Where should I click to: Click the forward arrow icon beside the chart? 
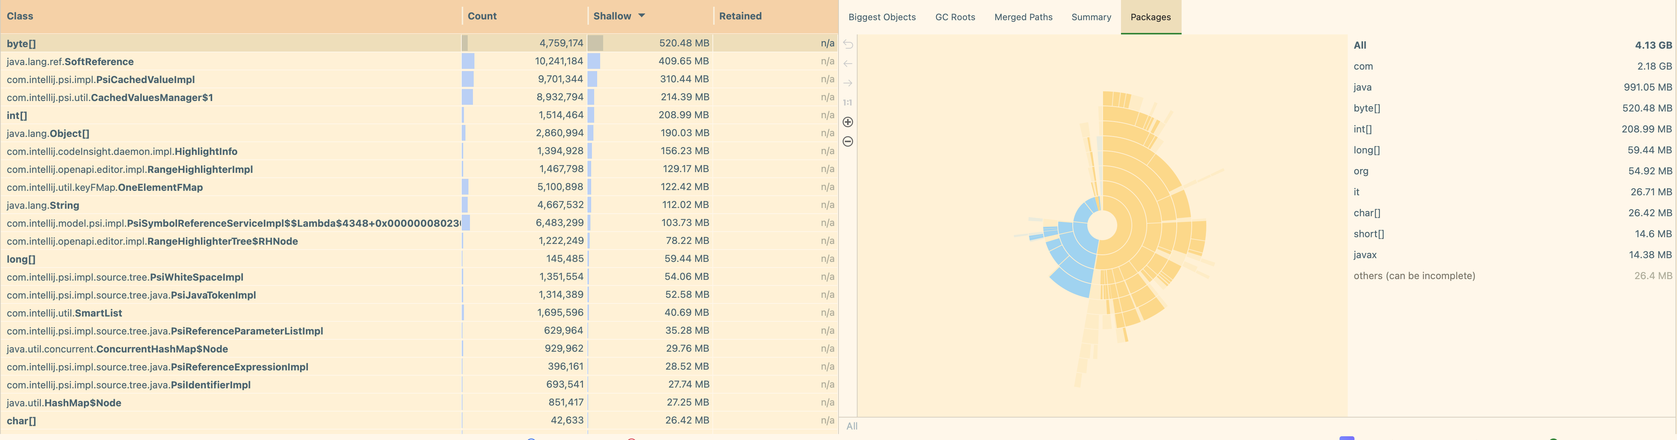pos(847,83)
